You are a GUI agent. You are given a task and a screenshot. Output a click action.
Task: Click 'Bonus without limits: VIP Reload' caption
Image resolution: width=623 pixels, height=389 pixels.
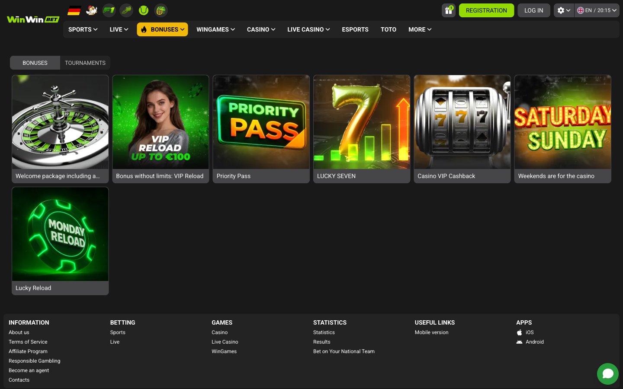(x=160, y=176)
